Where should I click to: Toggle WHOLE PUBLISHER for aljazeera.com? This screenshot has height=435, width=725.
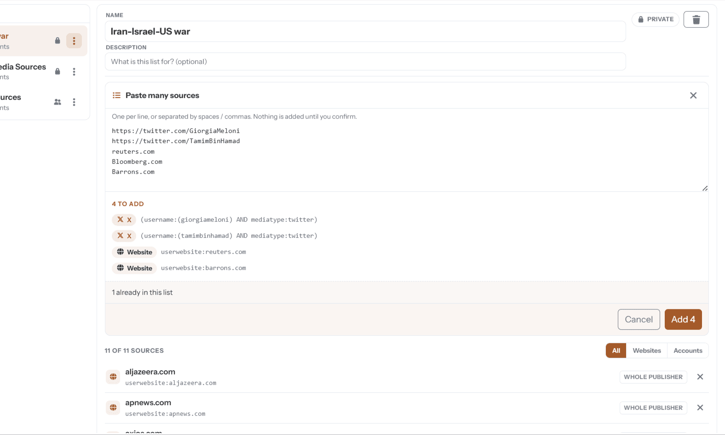click(x=653, y=377)
